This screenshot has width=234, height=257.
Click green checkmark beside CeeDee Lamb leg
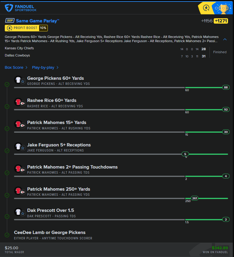(7, 235)
